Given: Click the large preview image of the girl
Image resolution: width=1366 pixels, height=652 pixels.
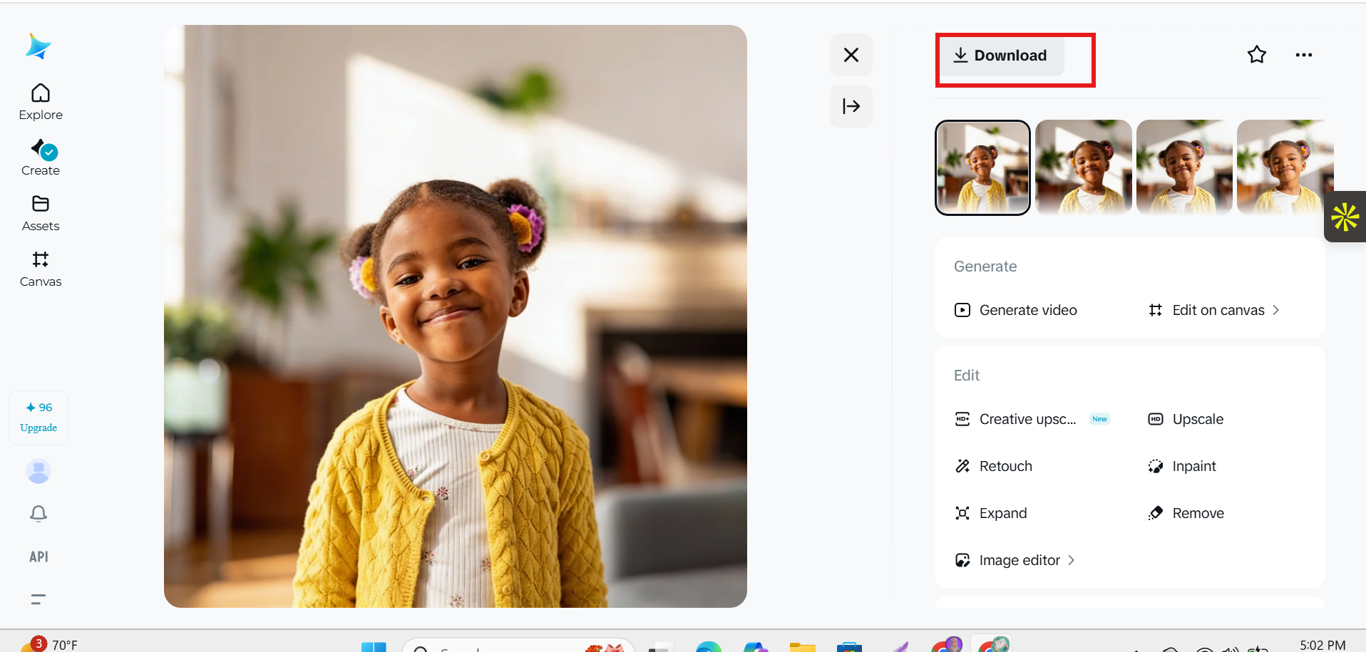Looking at the screenshot, I should click(456, 316).
